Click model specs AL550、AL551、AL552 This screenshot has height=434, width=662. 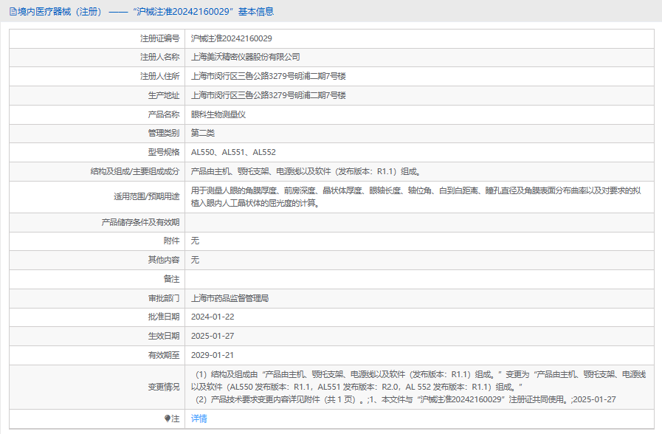tap(233, 153)
